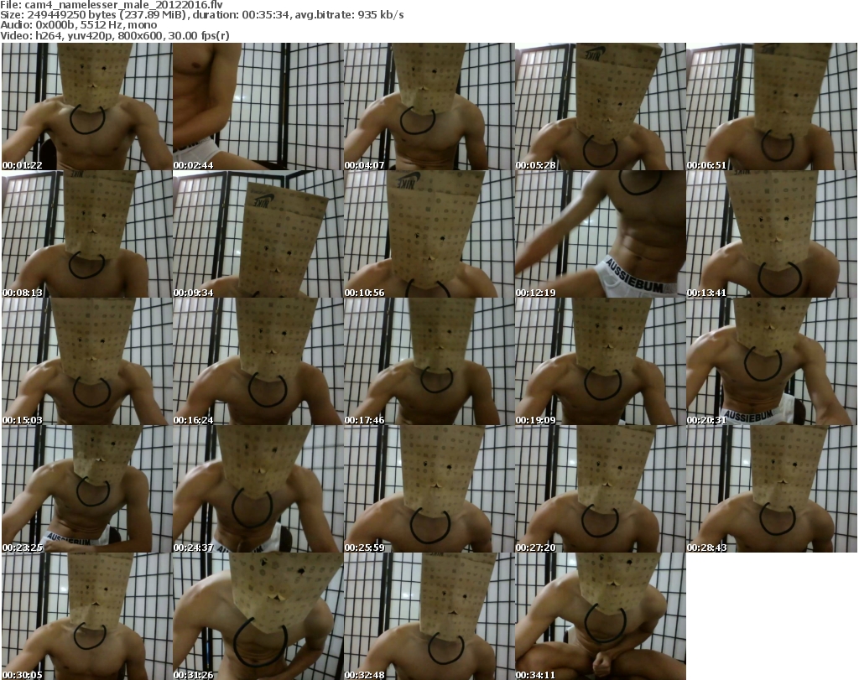Select the frame at 00:23:25

(x=87, y=489)
